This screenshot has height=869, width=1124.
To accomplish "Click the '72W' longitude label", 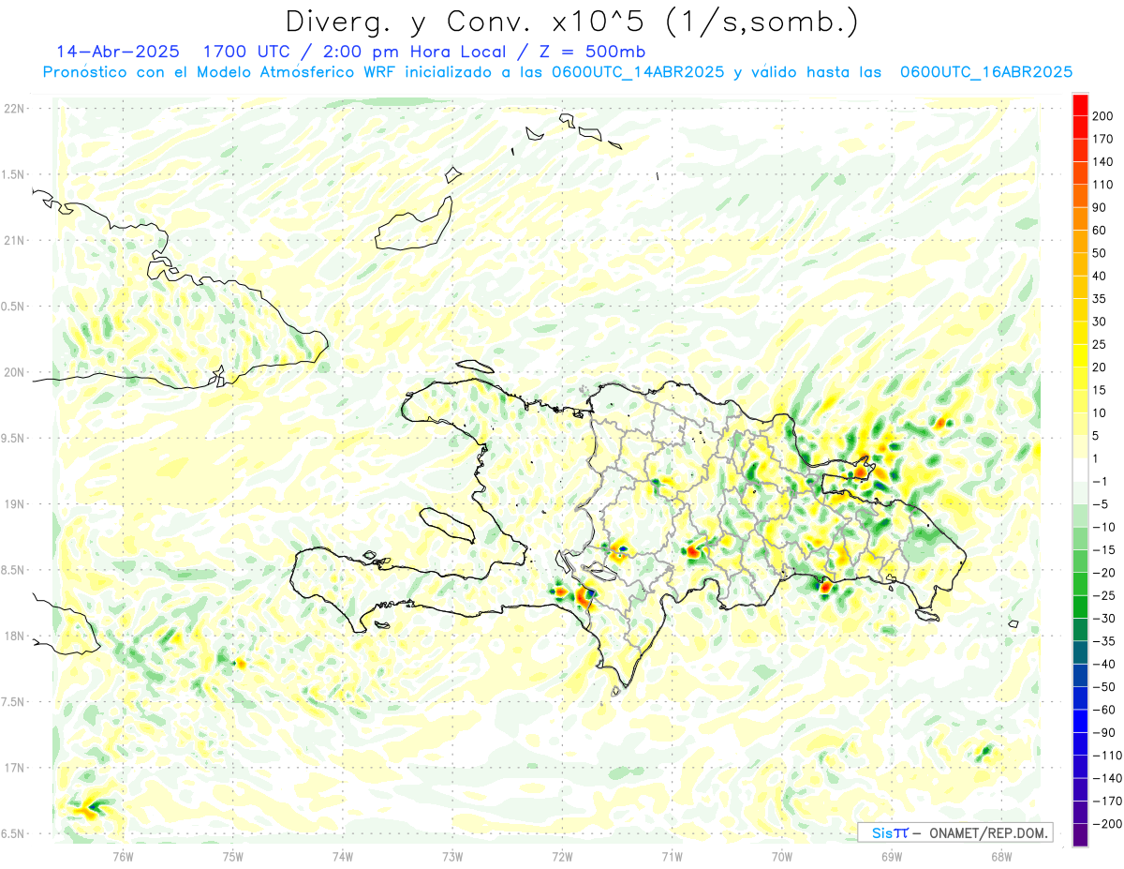I will (x=562, y=856).
